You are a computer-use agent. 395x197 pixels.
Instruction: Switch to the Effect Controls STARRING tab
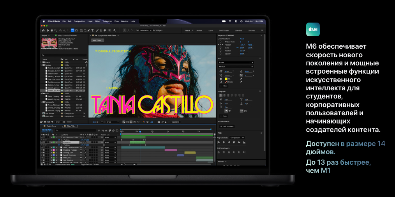click(x=67, y=35)
